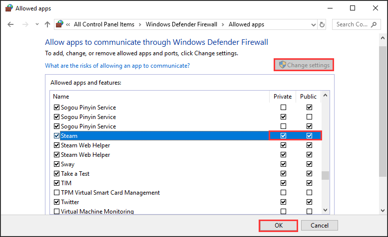Click the main window scrollbar thumb
The image size is (388, 237).
point(383,111)
